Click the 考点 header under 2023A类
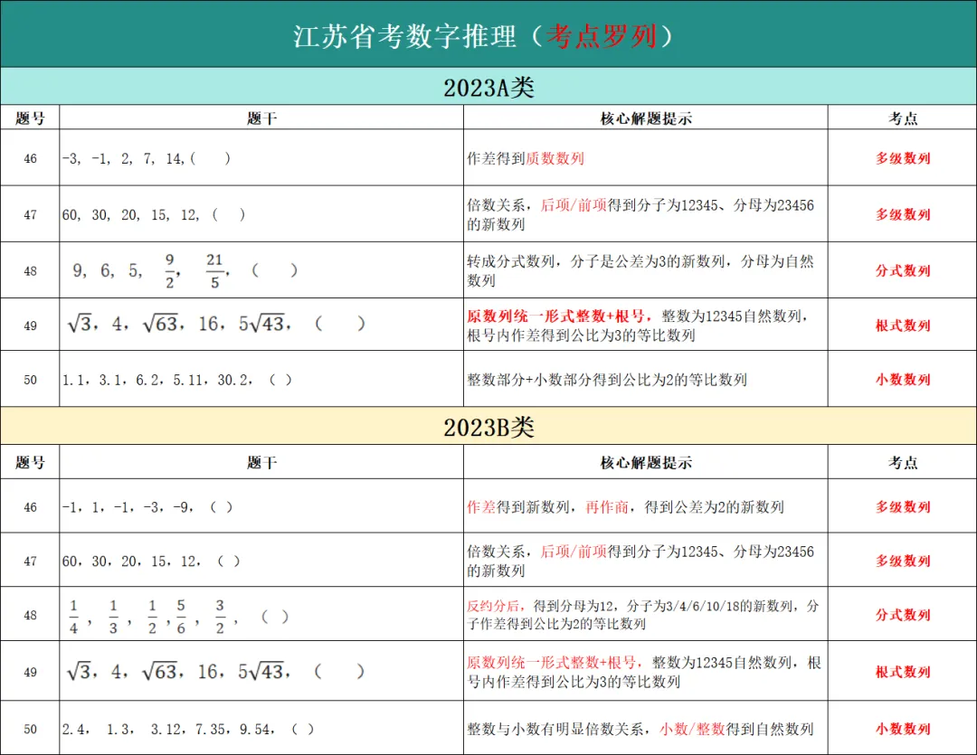This screenshot has height=755, width=977. (x=903, y=118)
